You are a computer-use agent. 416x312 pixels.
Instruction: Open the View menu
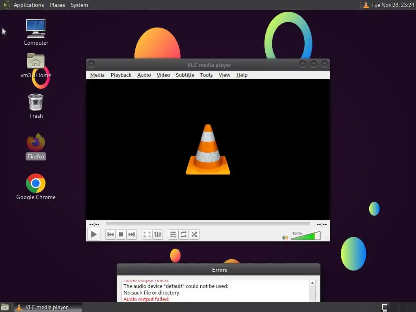[x=224, y=75]
